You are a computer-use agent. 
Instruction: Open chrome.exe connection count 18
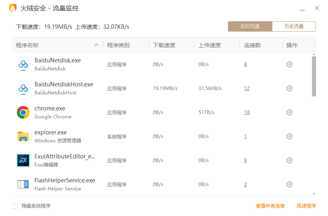[247, 112]
